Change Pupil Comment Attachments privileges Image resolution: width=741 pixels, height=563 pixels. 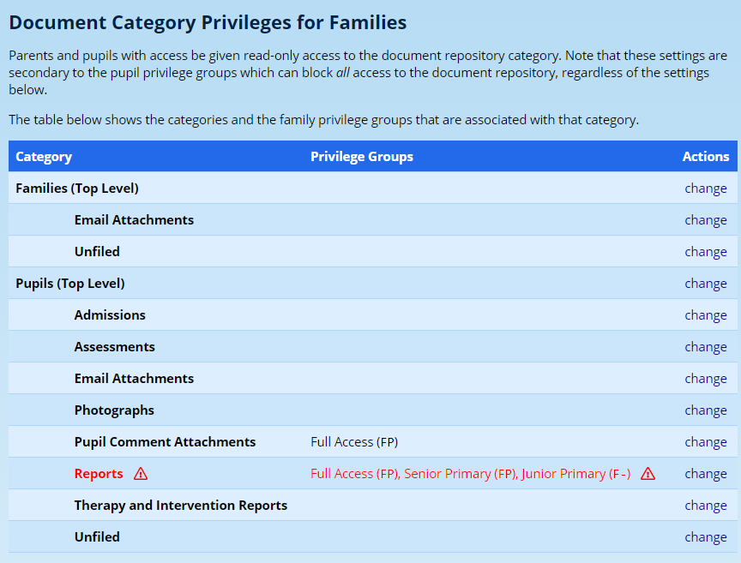pyautogui.click(x=705, y=442)
